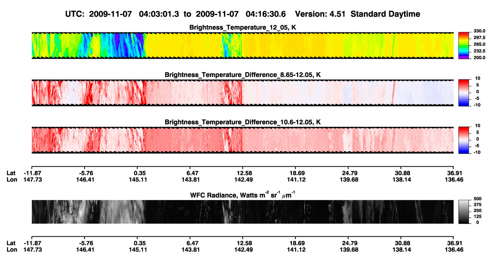Image resolution: width=504 pixels, height=258 pixels.
Task: Click the 265.0 colorbar tick label
Action: click(479, 44)
